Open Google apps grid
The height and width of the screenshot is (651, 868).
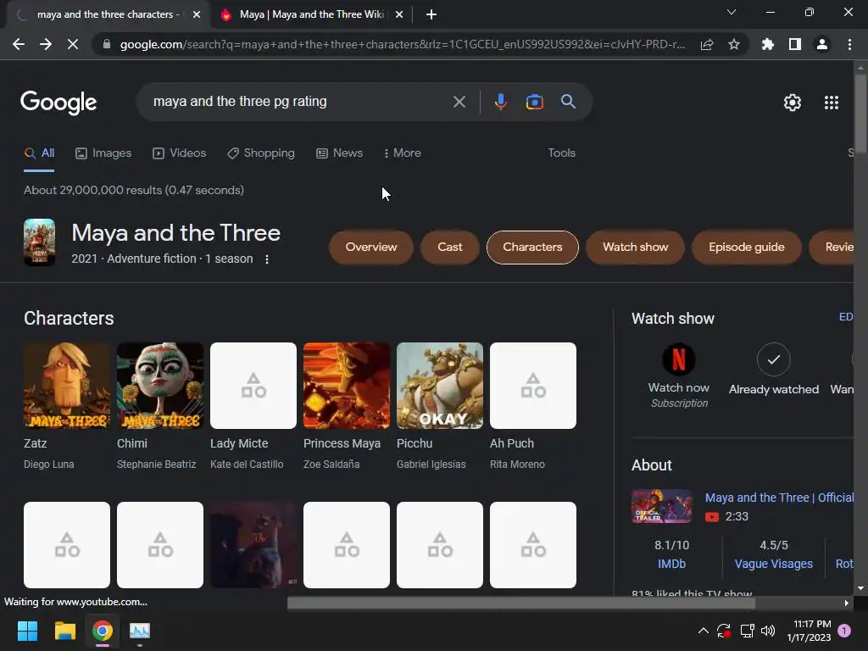tap(831, 103)
